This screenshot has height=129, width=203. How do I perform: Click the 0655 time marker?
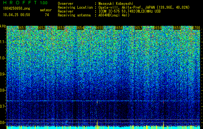(x=99, y=28)
